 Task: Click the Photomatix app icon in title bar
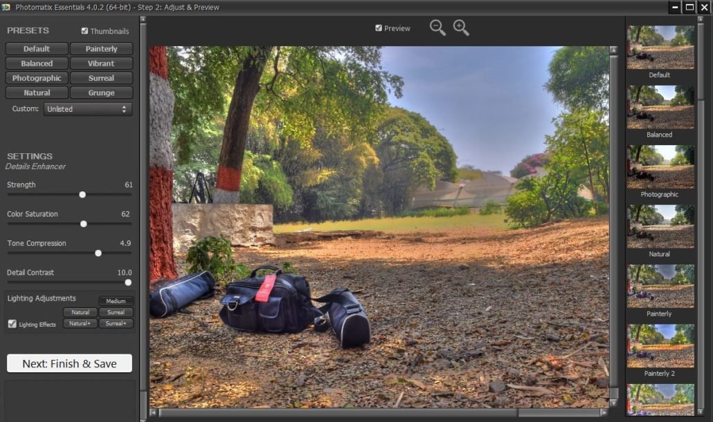point(6,8)
